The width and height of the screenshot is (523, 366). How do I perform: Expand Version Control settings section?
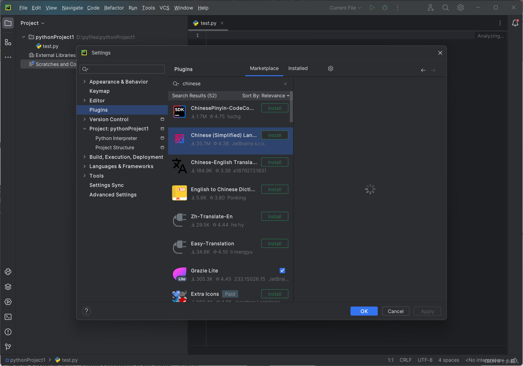click(85, 119)
